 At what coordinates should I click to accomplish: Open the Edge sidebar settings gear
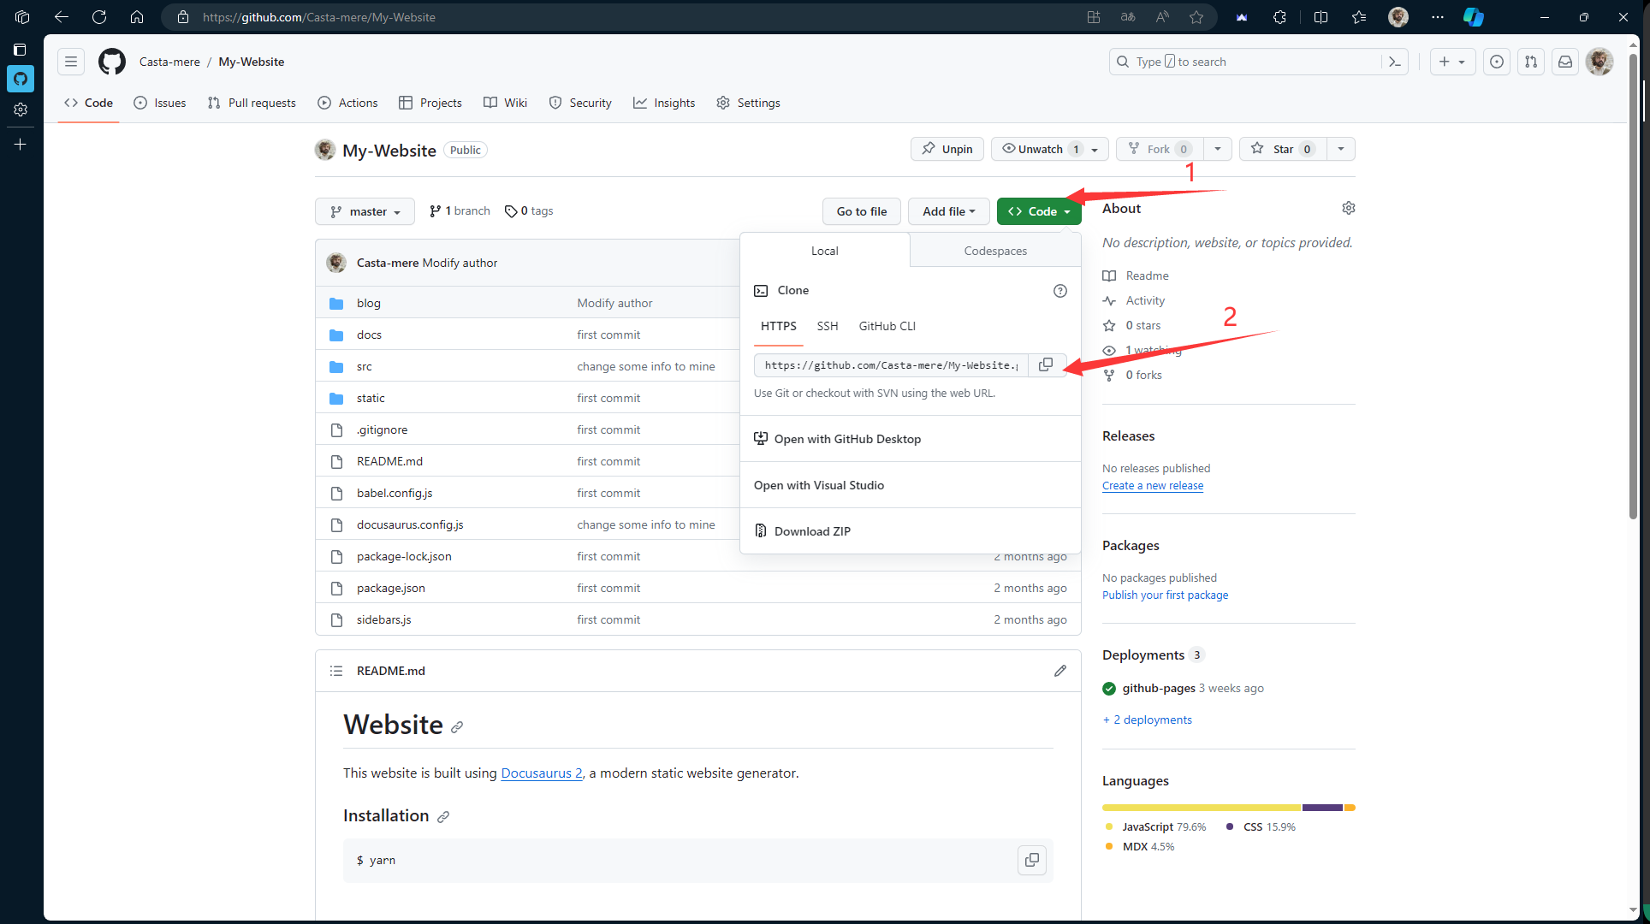(21, 110)
